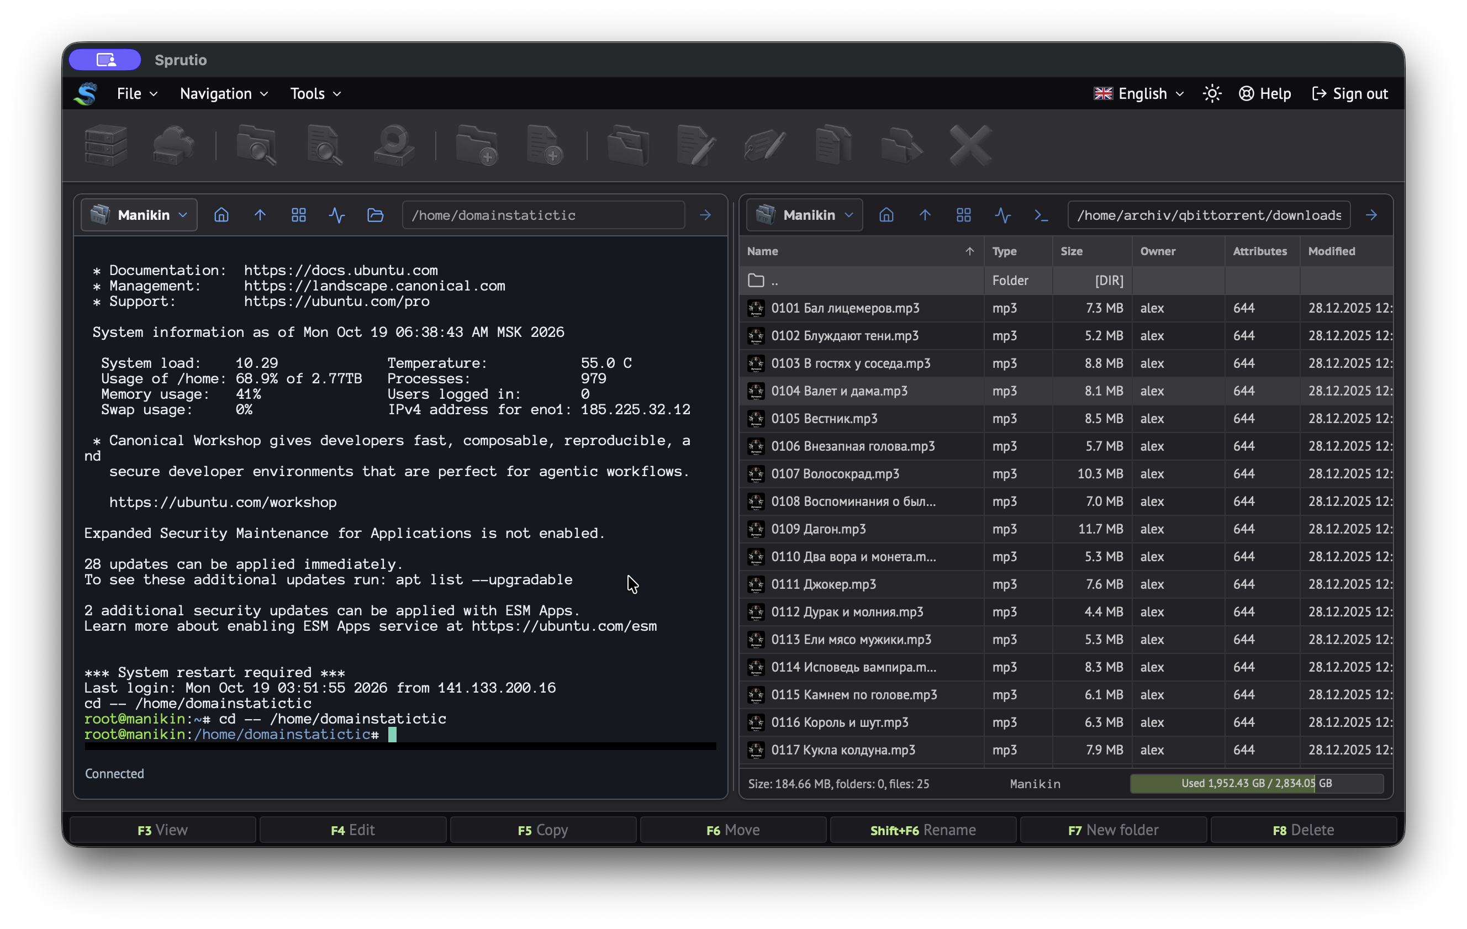Screen dimensions: 1467x929
Task: Click the grid view icon in left panel
Action: pyautogui.click(x=298, y=215)
